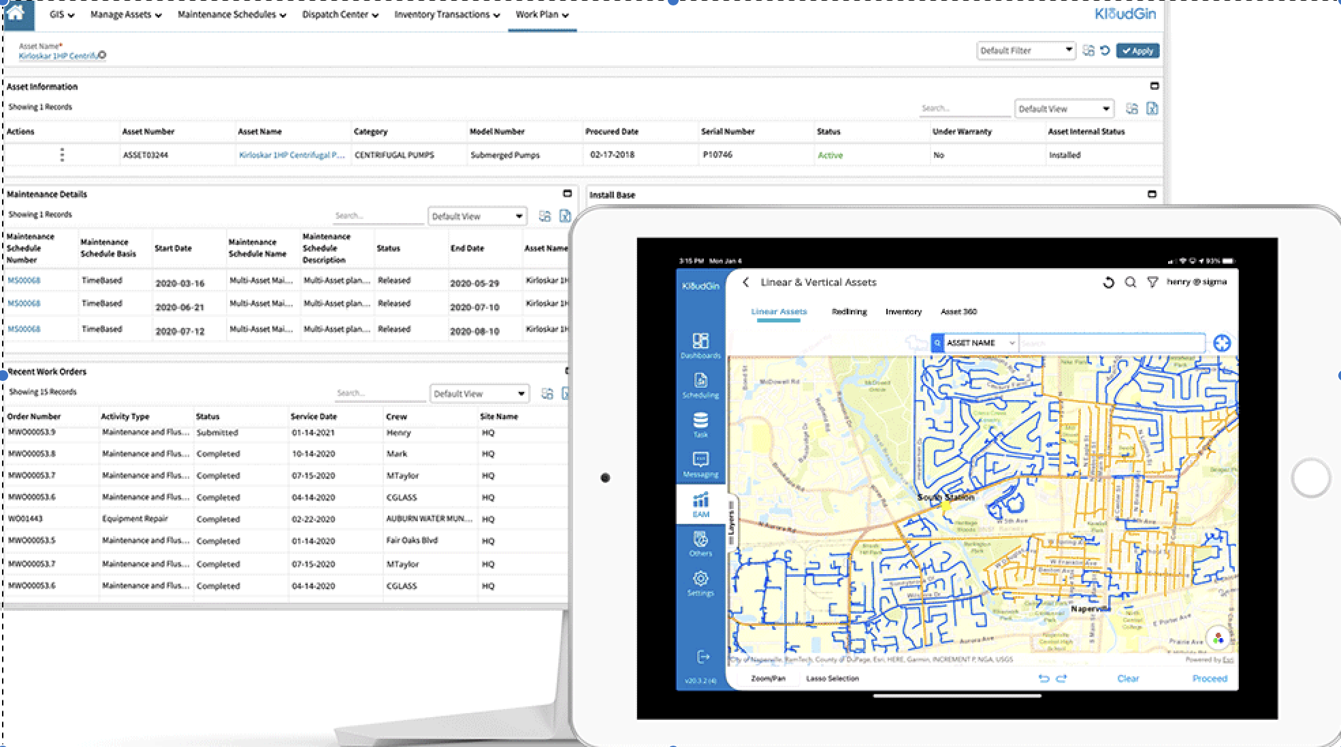Click the refresh icon next to Default Filter
The width and height of the screenshot is (1341, 747).
point(1104,50)
